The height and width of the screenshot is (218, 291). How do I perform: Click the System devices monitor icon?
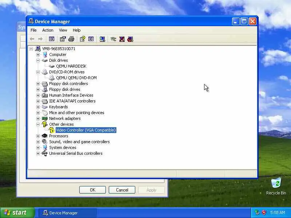click(x=45, y=148)
